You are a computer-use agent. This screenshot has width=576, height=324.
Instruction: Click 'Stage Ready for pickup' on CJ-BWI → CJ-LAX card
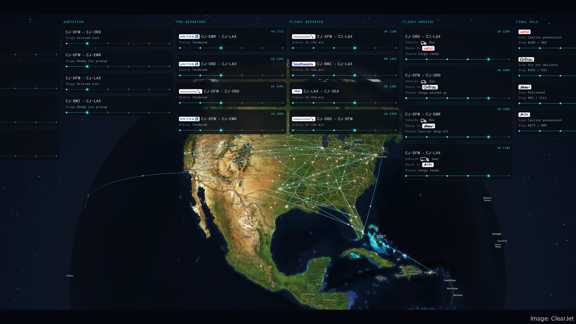click(86, 107)
